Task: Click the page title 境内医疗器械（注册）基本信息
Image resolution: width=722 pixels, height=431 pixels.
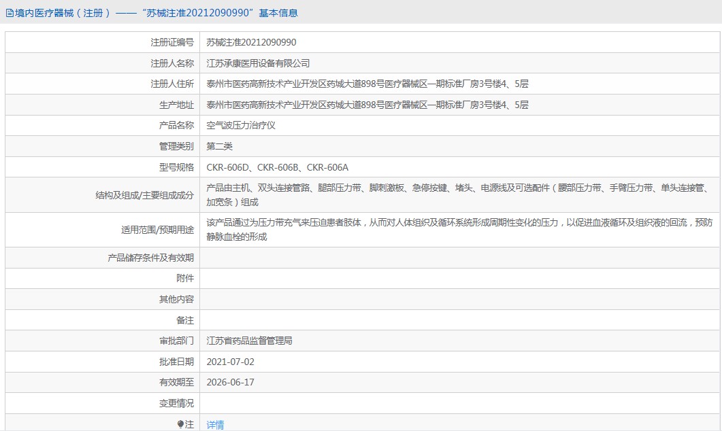Action: [x=156, y=13]
